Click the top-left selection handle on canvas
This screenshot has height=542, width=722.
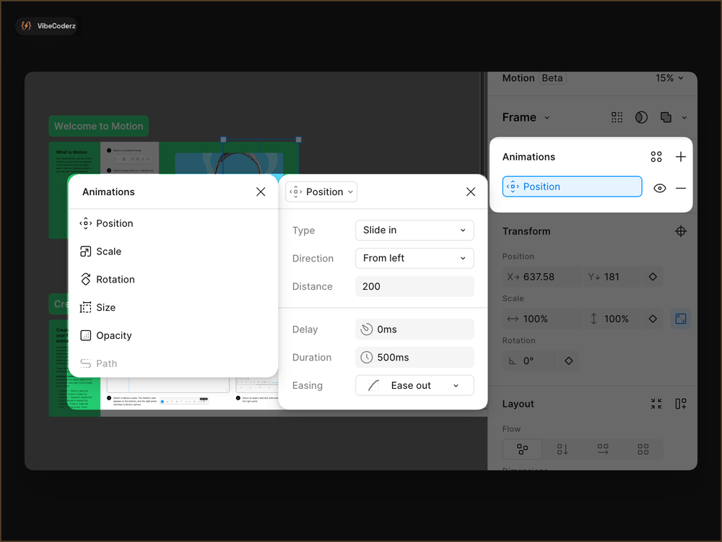223,139
